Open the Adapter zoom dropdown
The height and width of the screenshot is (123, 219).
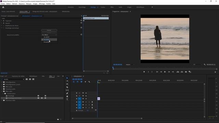[130, 65]
